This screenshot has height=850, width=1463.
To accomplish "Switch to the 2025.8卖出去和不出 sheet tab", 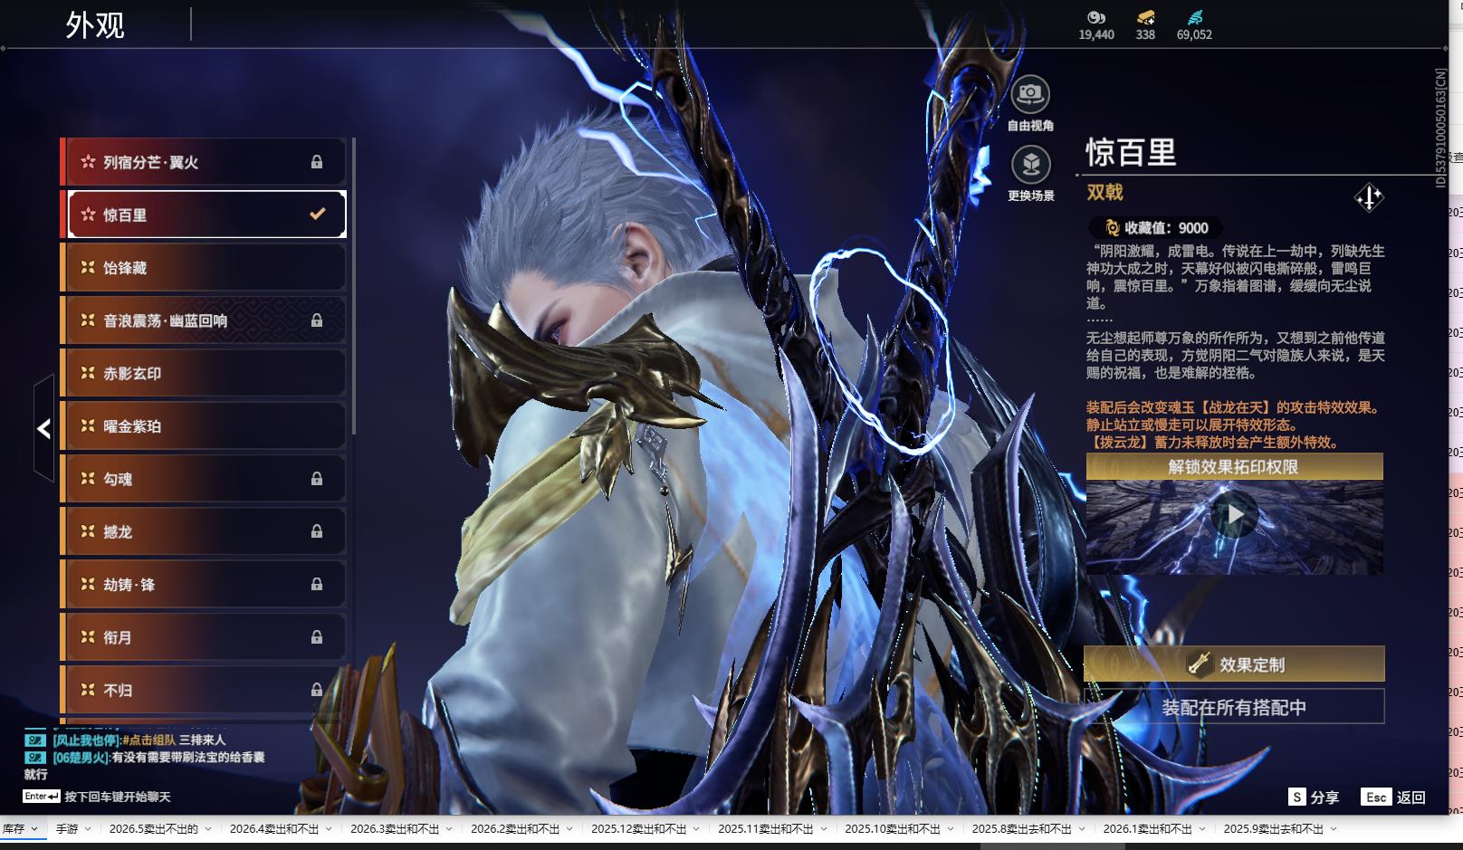I will [1022, 829].
